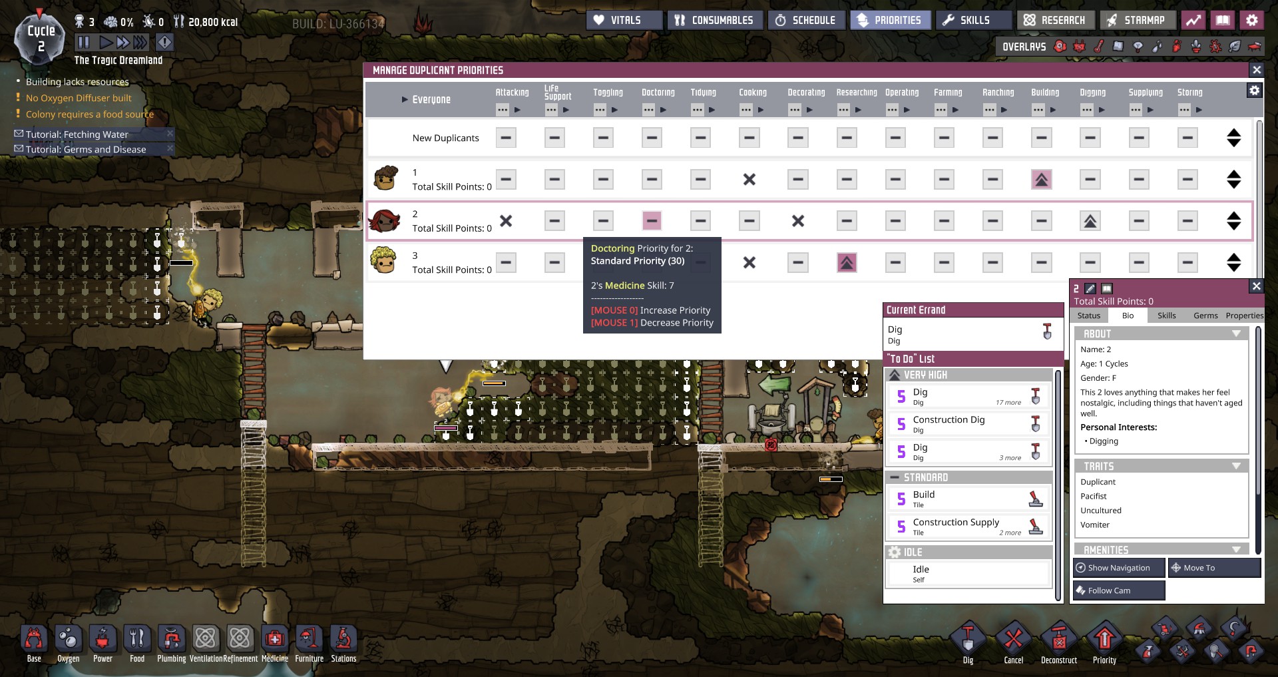The width and height of the screenshot is (1278, 677).
Task: Open the Consumables menu
Action: tap(715, 20)
